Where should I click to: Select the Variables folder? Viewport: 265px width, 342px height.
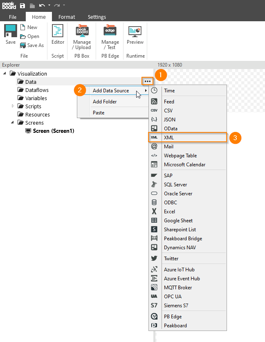(x=32, y=98)
